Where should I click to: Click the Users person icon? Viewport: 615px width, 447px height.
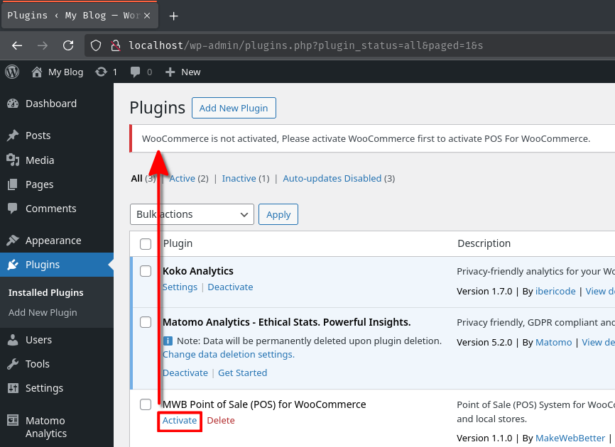(13, 340)
